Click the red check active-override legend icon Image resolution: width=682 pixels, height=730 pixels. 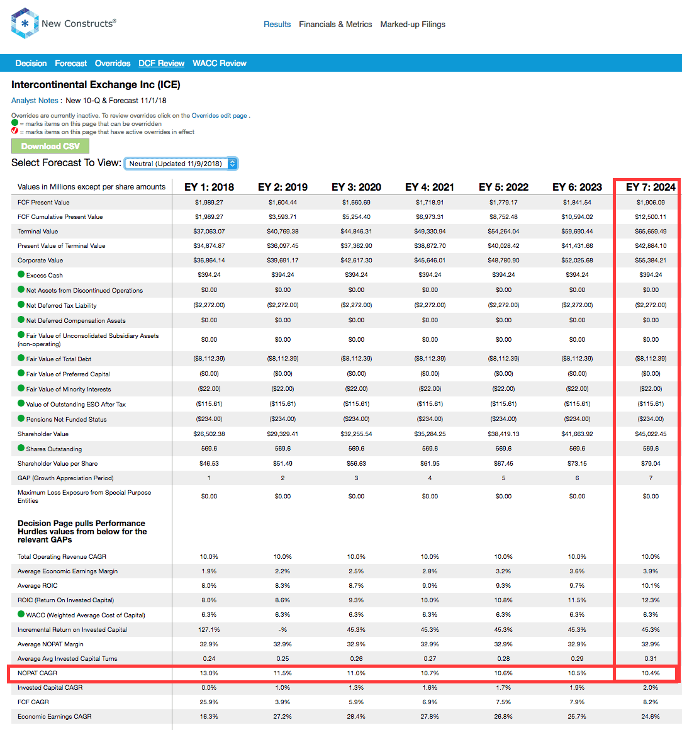pyautogui.click(x=15, y=131)
